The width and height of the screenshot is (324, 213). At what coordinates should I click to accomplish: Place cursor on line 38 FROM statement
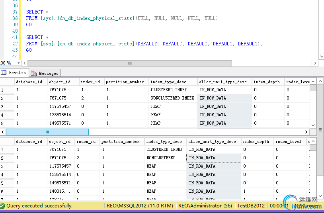coord(123,18)
